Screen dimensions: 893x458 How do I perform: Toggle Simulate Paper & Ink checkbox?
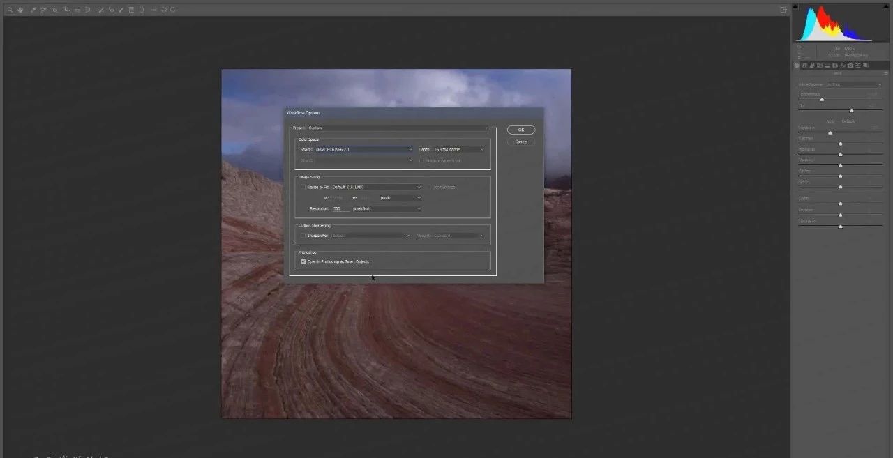pyautogui.click(x=422, y=160)
